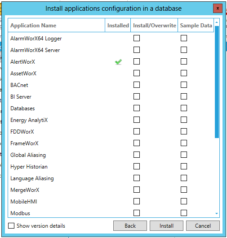
Task: Click the vertical scrollbar thumb
Action: coord(217,82)
